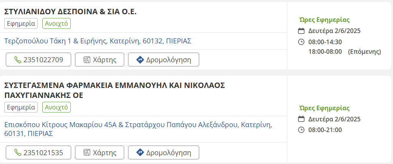This screenshot has width=393, height=164.
Task: Click the Ώρες Εφημερίας heading above 08:00-14:30
Action: [x=324, y=20]
